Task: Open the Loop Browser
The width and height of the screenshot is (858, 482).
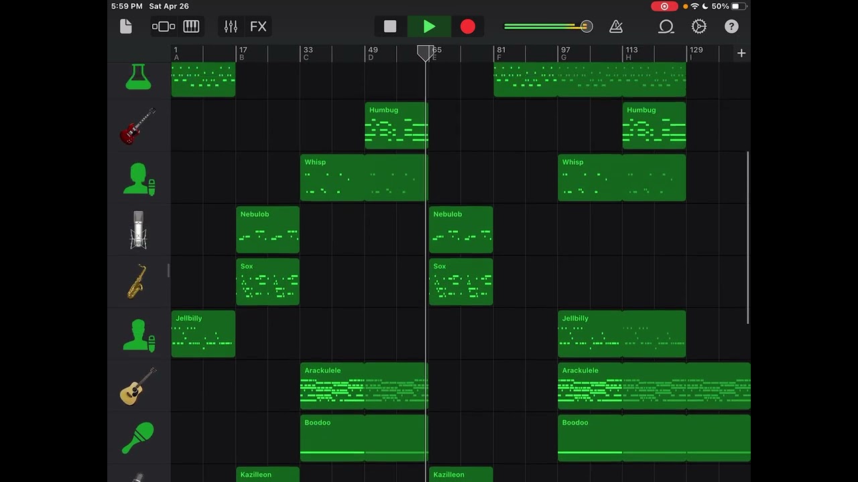Action: (x=666, y=27)
